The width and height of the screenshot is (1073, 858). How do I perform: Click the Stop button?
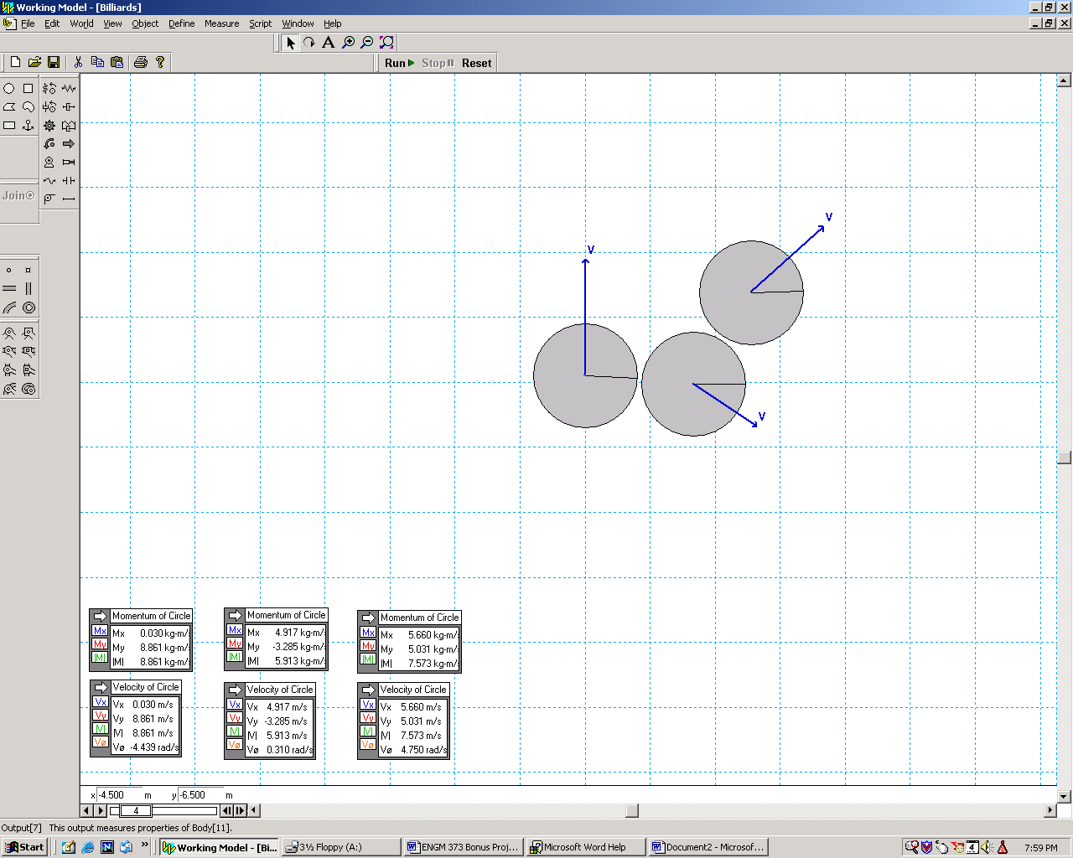pos(438,63)
